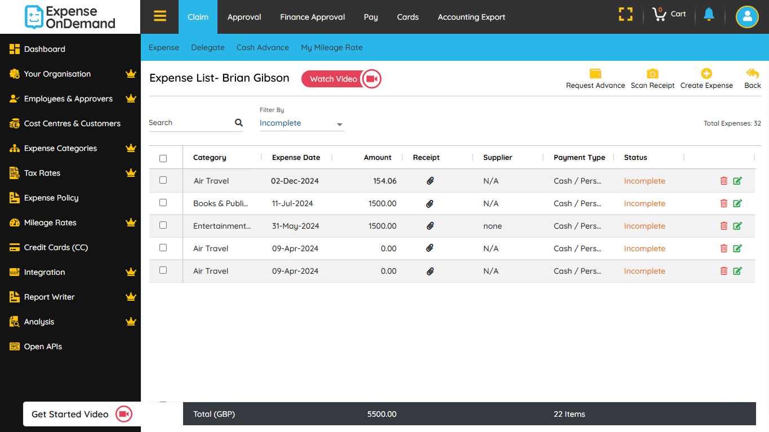Toggle the hamburger menu icon
The width and height of the screenshot is (769, 432).
point(160,16)
